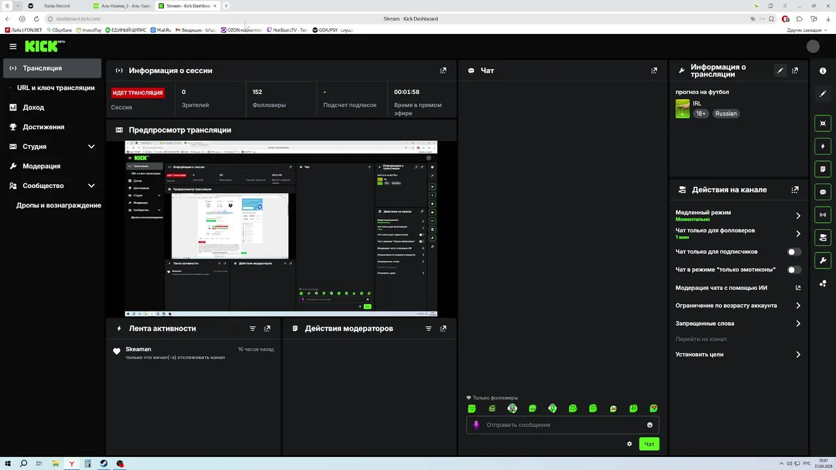Screen dimensions: 836x470
Task: Pop out the Информация о сессии panel
Action: coord(443,70)
